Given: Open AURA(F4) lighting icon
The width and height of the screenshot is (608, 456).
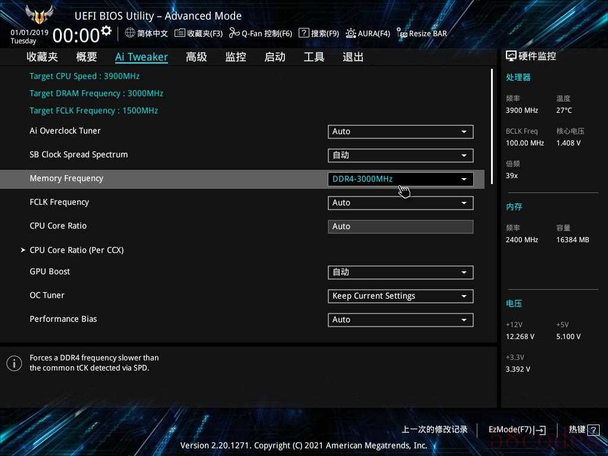Looking at the screenshot, I should [351, 33].
